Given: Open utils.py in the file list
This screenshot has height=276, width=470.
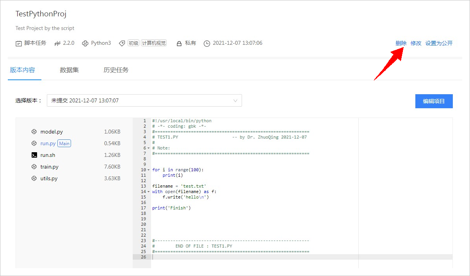Looking at the screenshot, I should click(49, 179).
